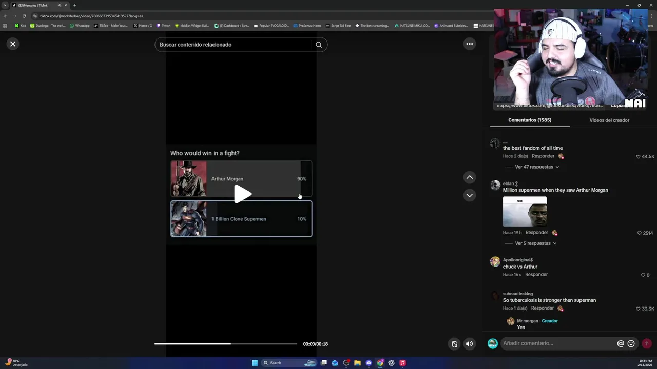Open the Animated Subtitles bookmark
657x369 pixels.
pos(451,26)
